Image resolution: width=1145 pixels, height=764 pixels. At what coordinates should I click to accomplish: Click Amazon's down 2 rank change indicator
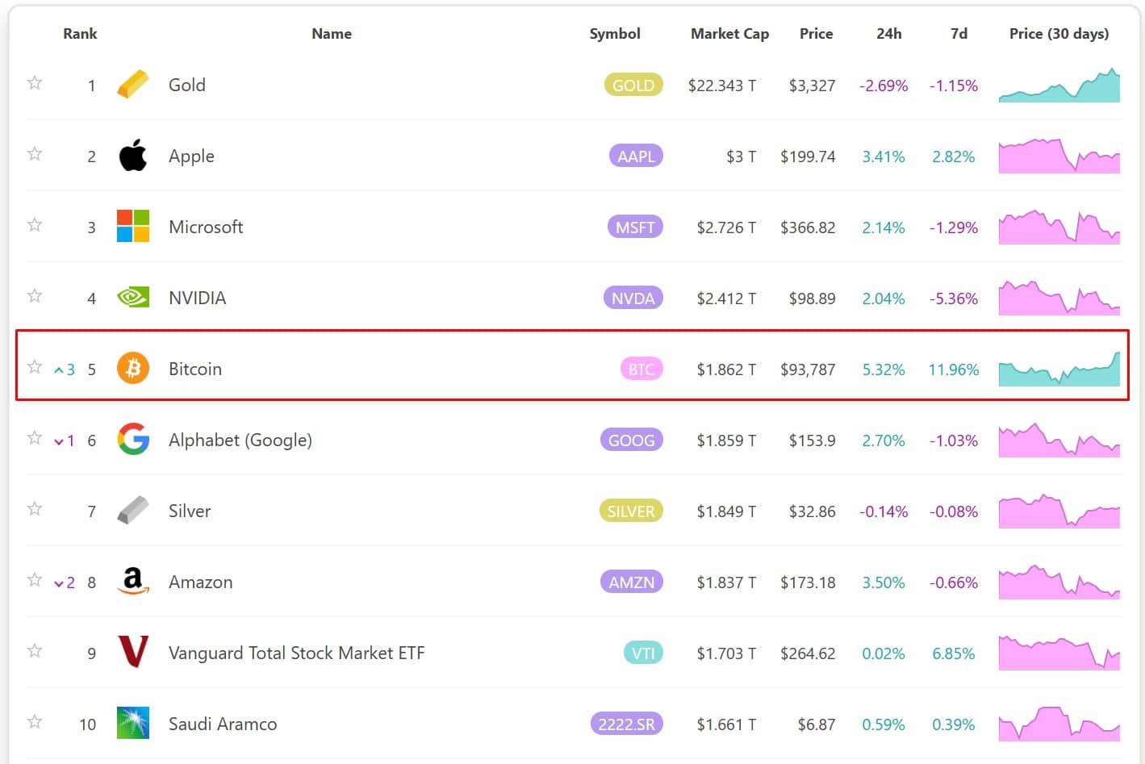[x=65, y=582]
